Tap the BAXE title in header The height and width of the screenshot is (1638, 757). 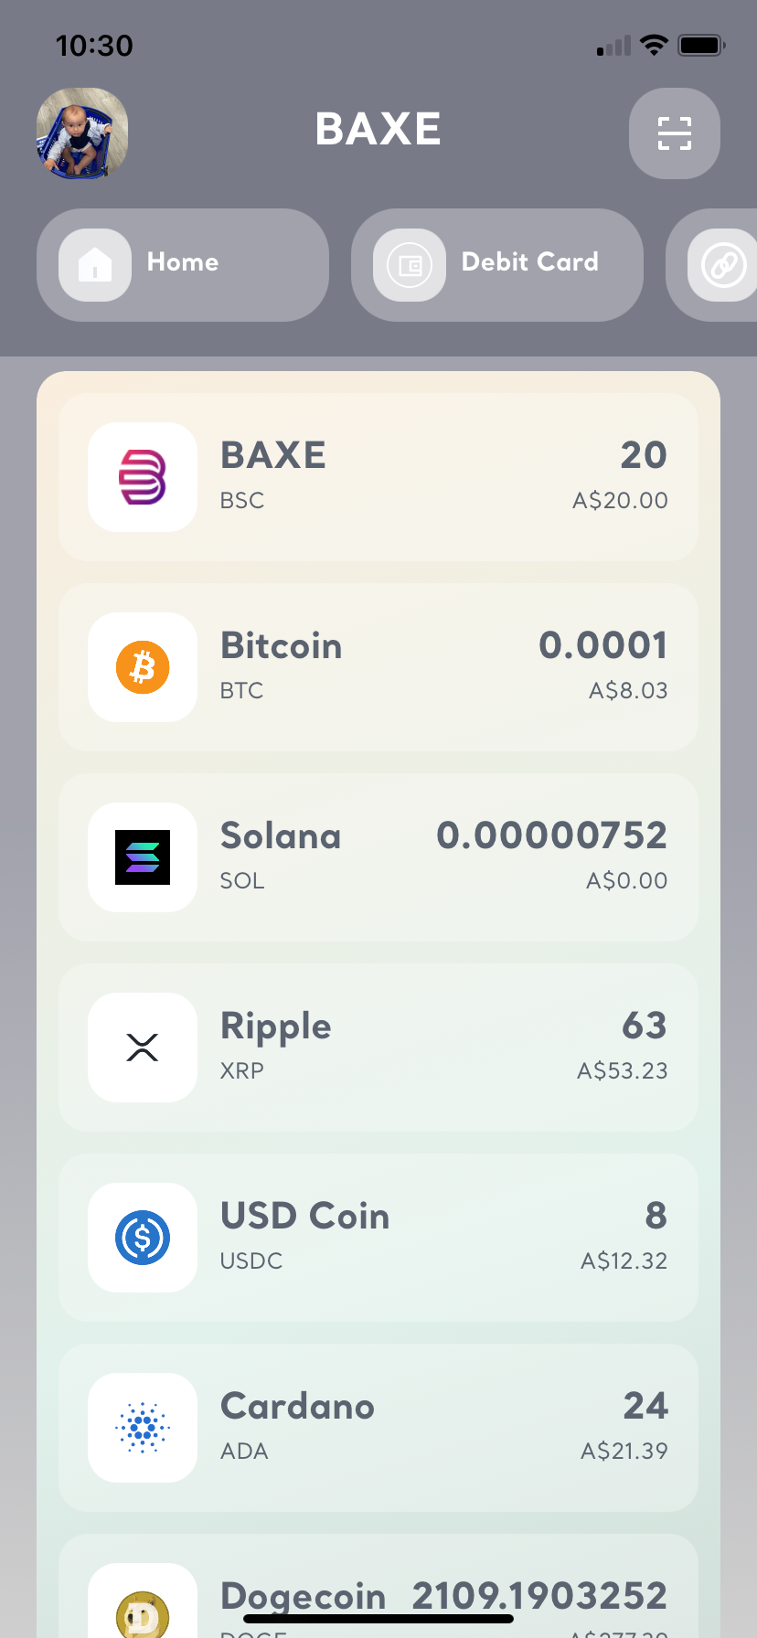pyautogui.click(x=378, y=129)
